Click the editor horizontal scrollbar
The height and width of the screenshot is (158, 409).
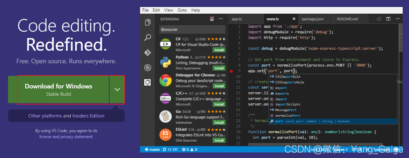[x=316, y=144]
